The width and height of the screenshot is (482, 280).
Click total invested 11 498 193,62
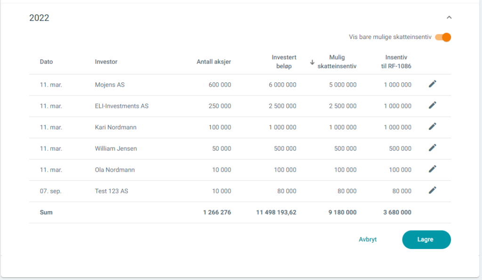(276, 212)
